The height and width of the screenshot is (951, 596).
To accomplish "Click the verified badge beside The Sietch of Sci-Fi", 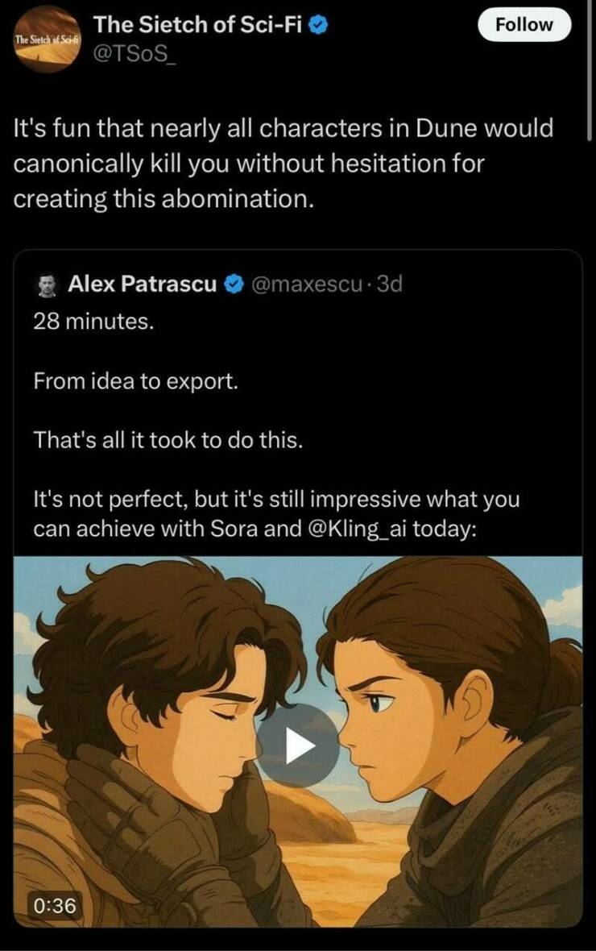I will [x=320, y=25].
